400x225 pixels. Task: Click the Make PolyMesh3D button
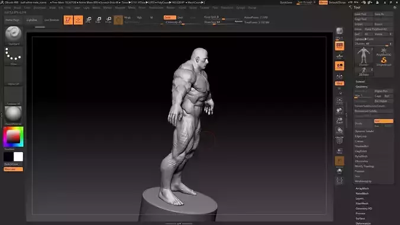point(378,29)
